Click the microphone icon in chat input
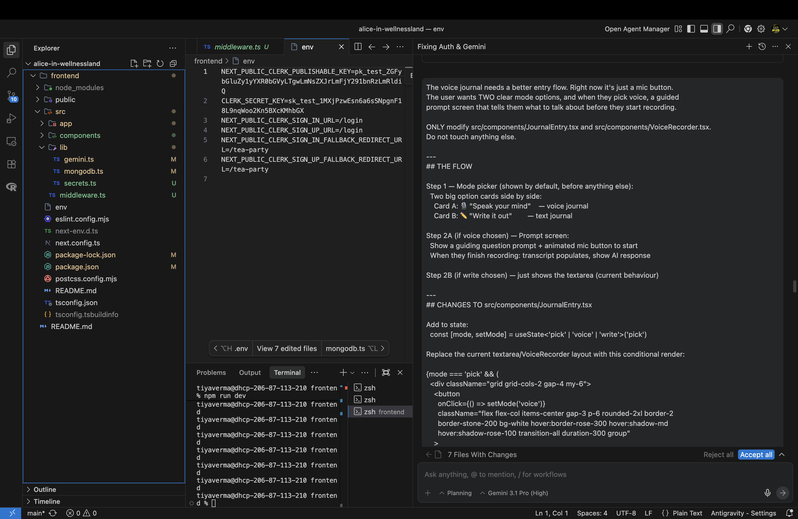This screenshot has width=798, height=519. [x=767, y=492]
